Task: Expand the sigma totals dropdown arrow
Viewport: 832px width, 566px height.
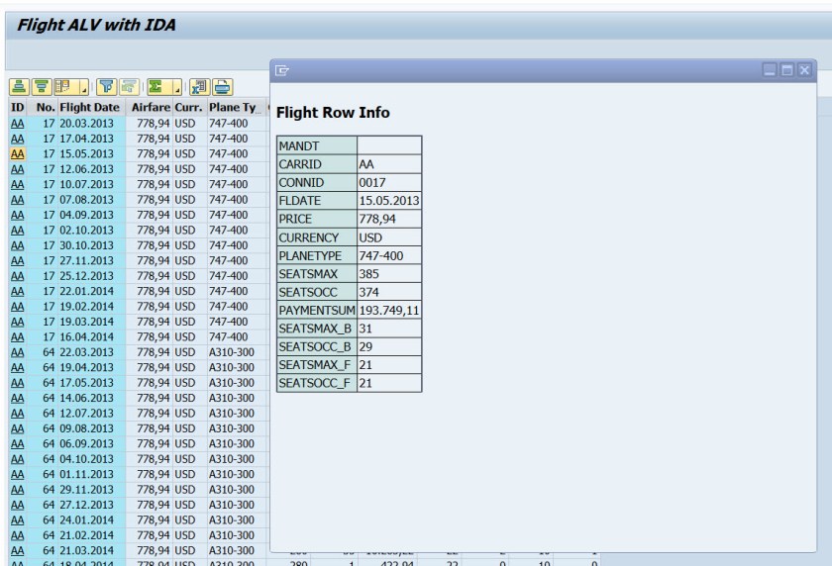Action: (x=176, y=86)
